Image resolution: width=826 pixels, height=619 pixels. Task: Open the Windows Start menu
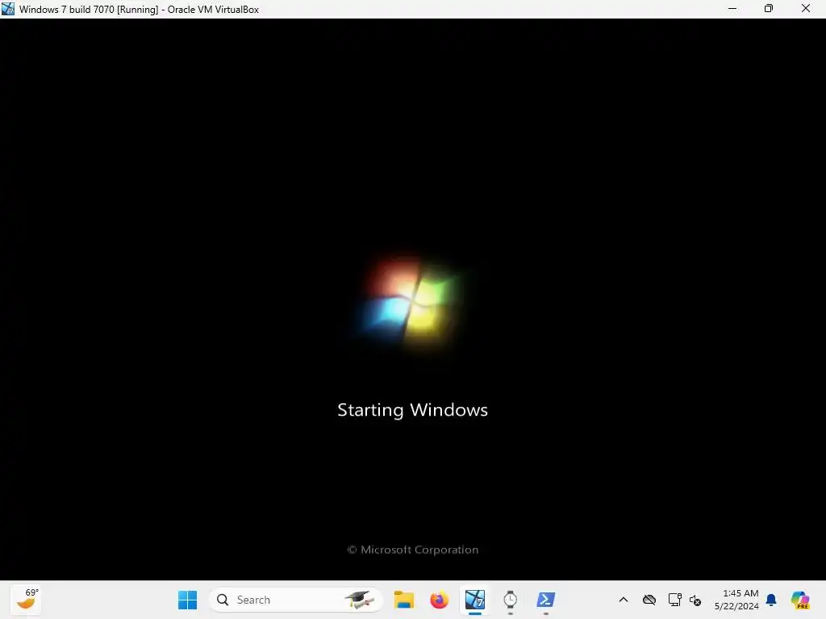(187, 600)
